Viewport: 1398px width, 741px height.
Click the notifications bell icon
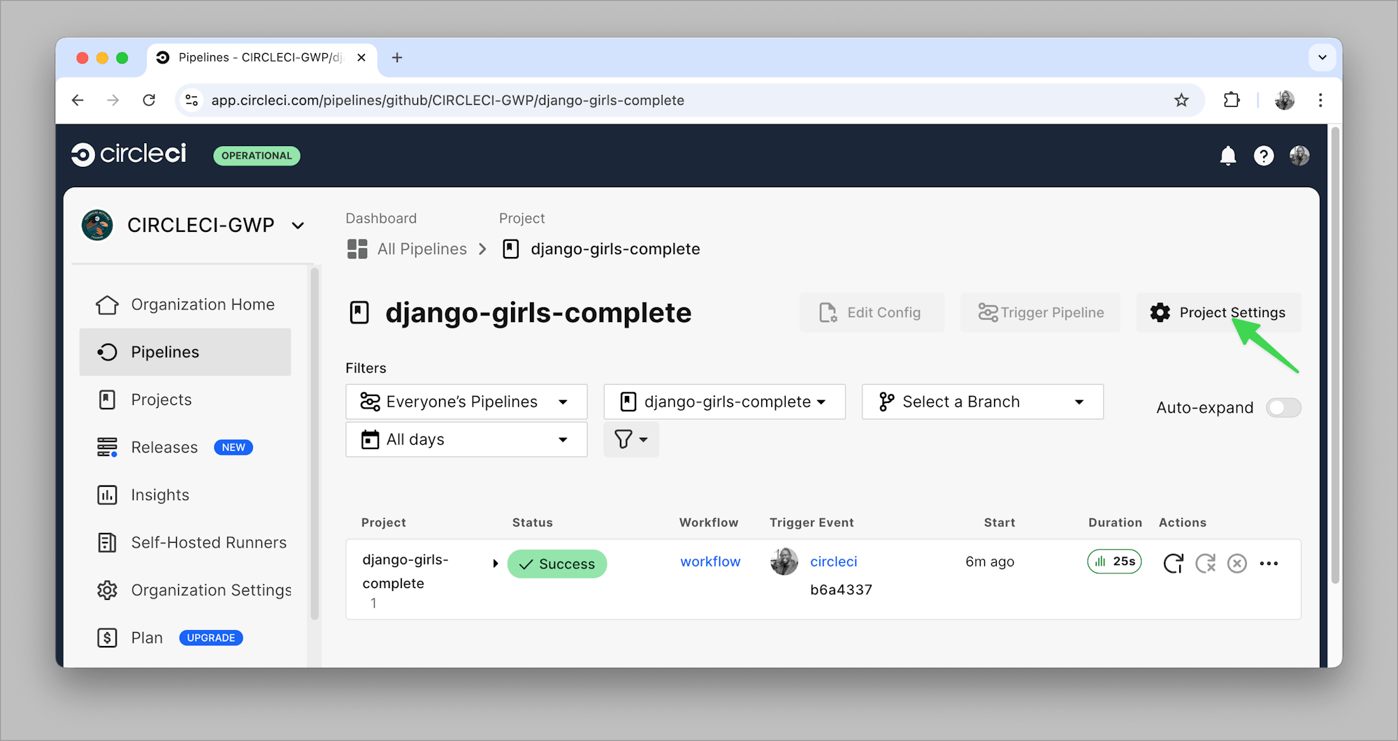tap(1227, 156)
